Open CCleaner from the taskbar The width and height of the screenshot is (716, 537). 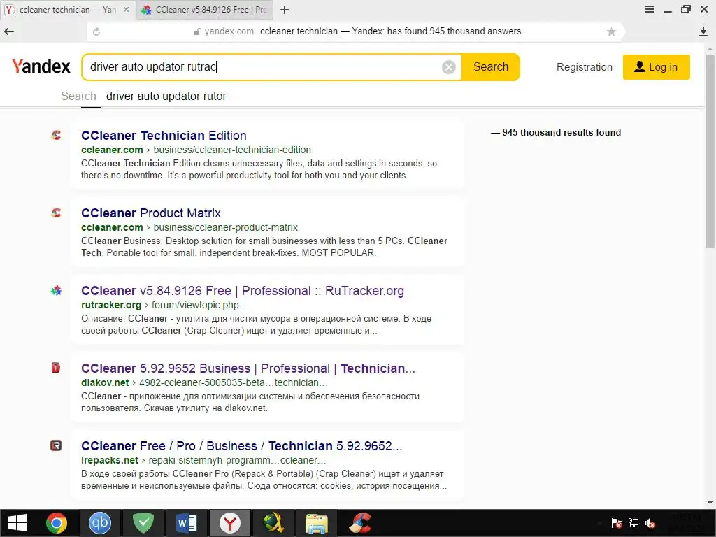360,523
